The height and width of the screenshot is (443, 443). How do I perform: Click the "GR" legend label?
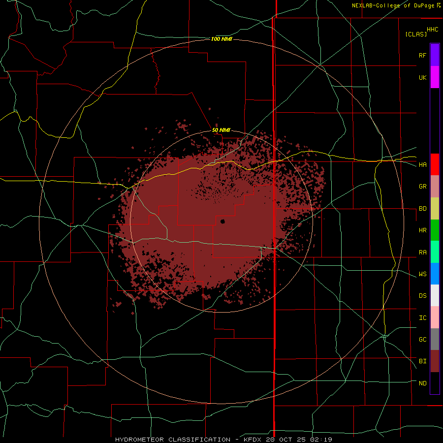click(422, 187)
